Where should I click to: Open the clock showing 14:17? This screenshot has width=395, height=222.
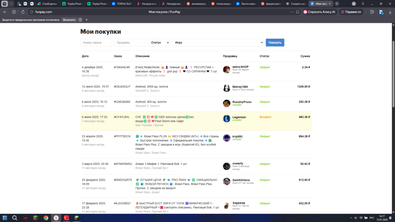382,218
